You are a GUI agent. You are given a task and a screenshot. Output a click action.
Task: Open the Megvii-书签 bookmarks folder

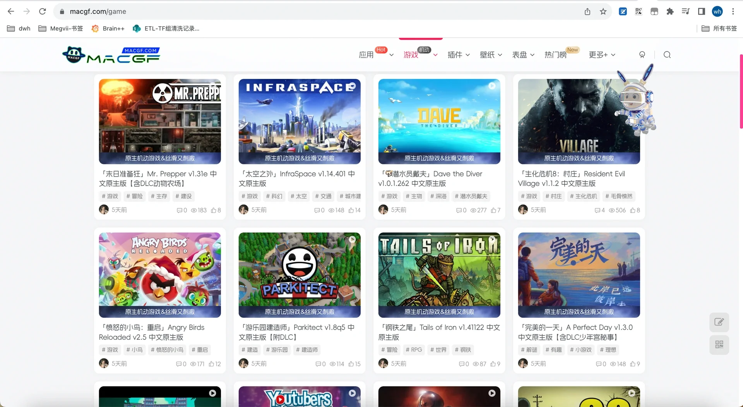tap(60, 28)
